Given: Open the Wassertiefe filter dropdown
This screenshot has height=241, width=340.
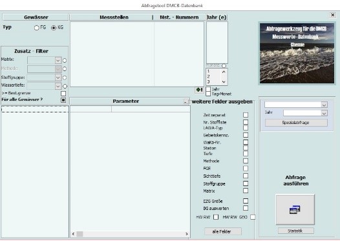Looking at the screenshot, I should pos(58,86).
